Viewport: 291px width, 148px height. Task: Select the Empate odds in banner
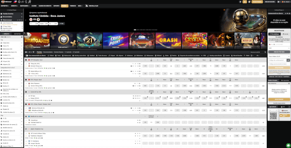pos(44,23)
